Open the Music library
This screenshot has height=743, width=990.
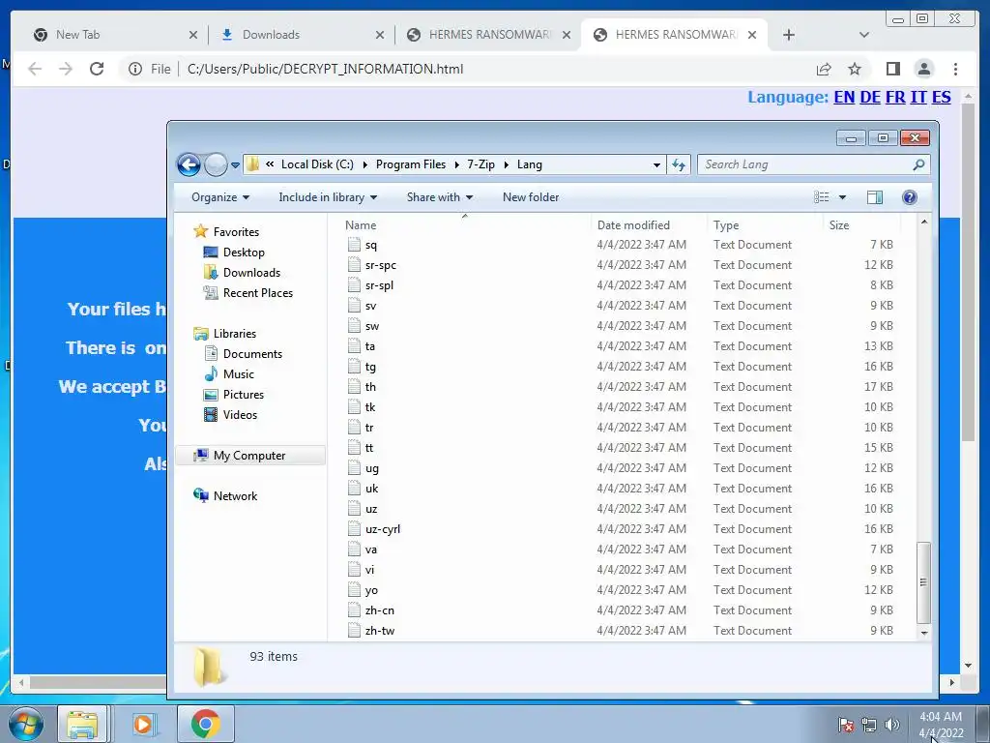pyautogui.click(x=238, y=374)
